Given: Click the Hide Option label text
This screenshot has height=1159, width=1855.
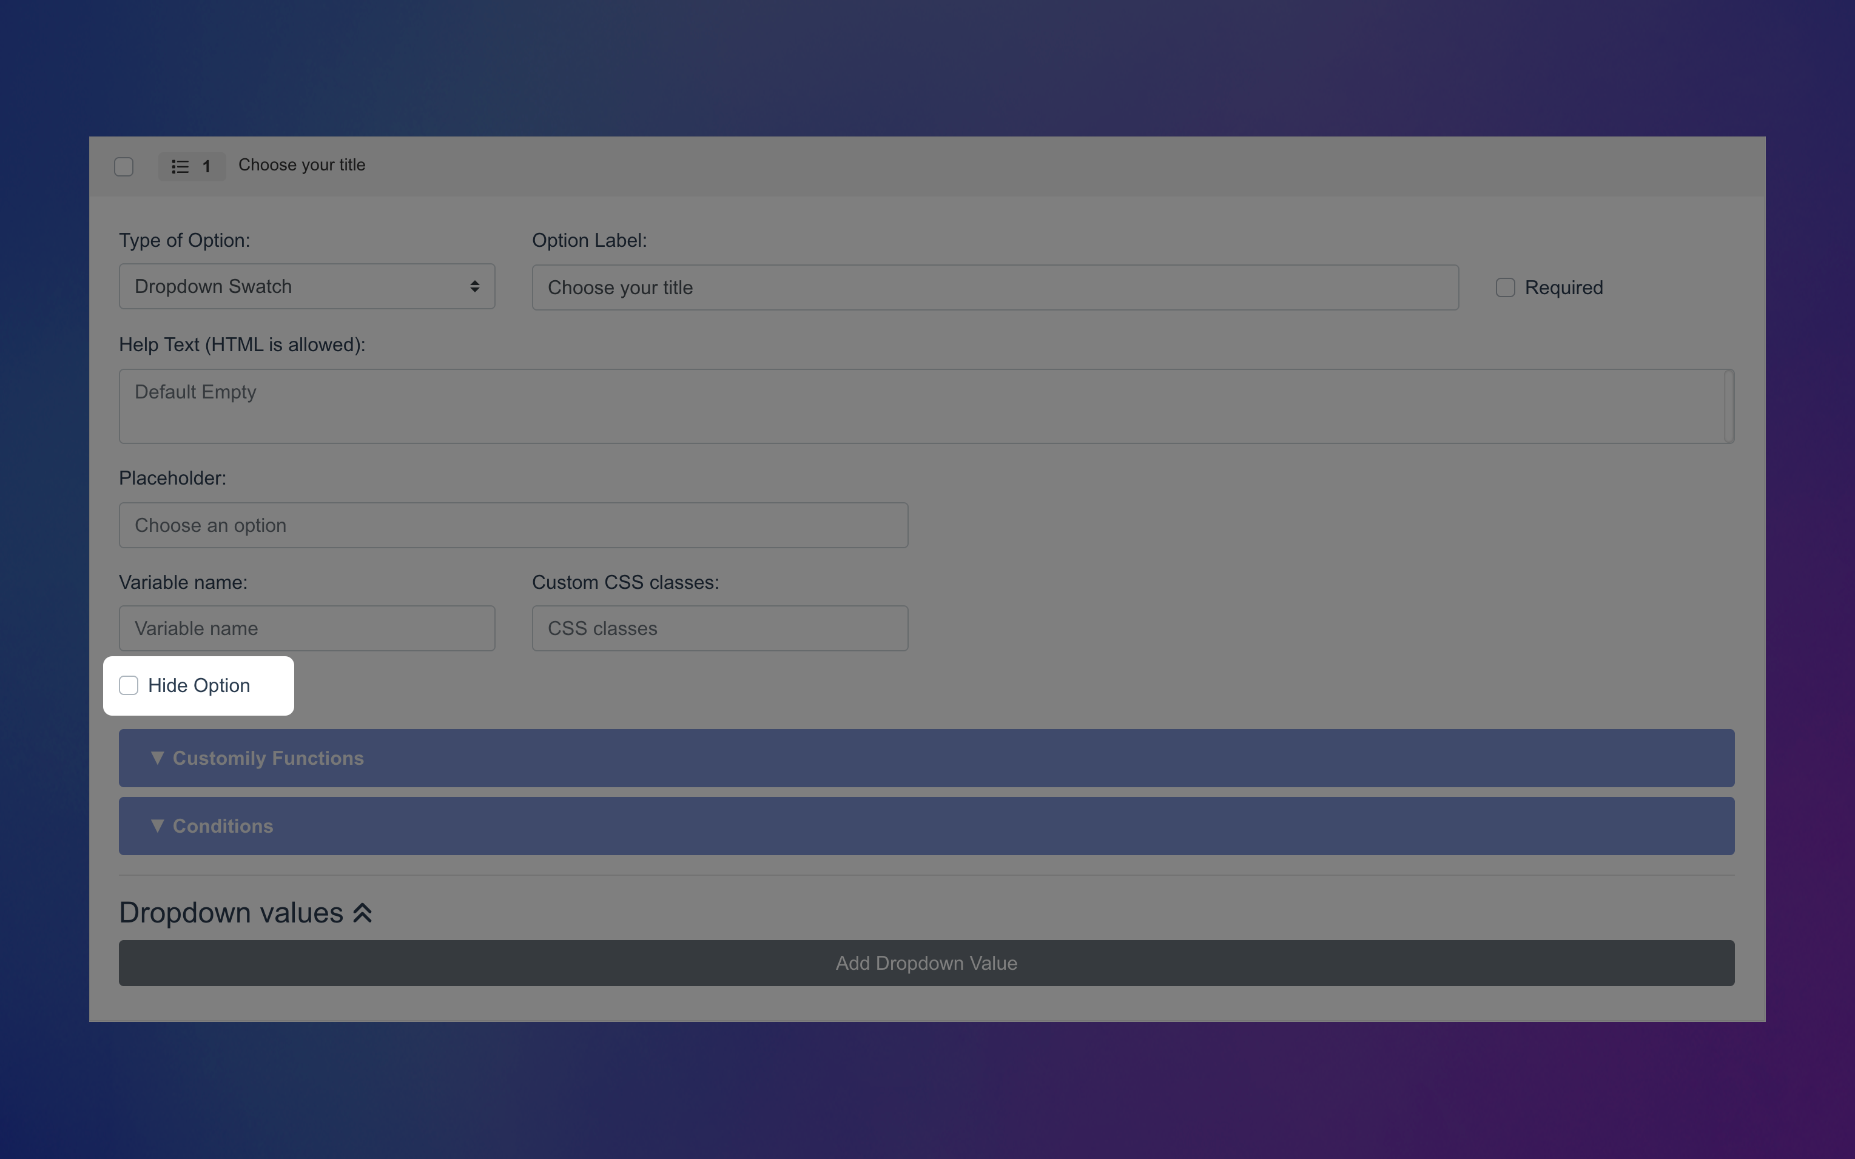Looking at the screenshot, I should (x=200, y=685).
